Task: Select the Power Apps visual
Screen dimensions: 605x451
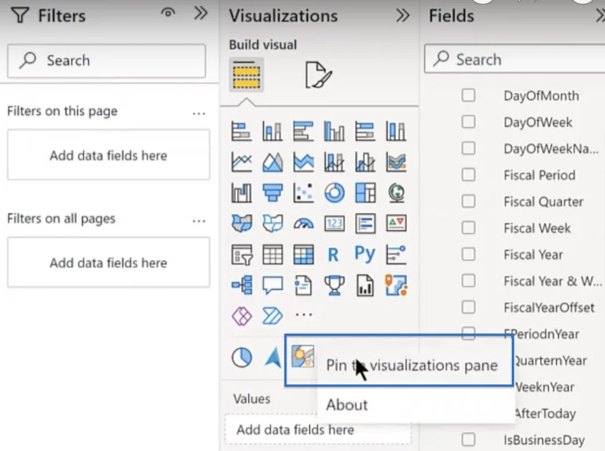Action: [x=241, y=316]
